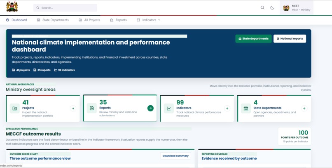
Task: Toggle dark mode with the moon icon
Action: [272, 7]
